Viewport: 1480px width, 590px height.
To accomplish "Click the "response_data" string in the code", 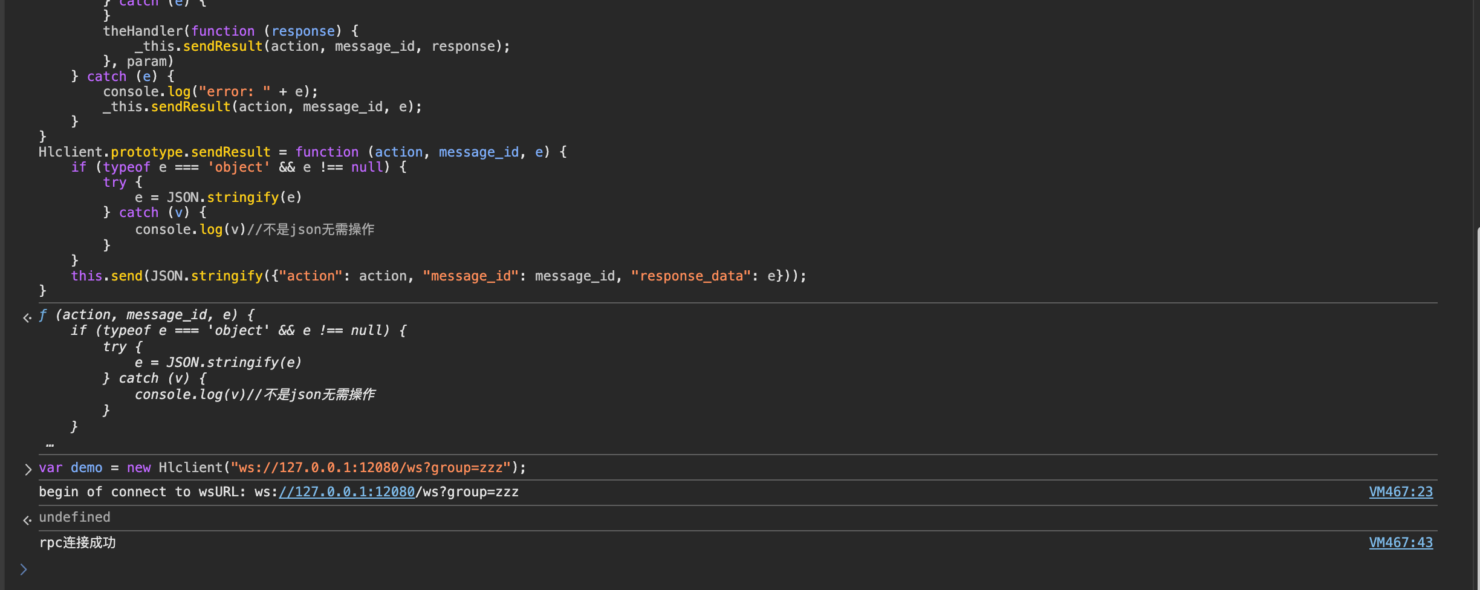I will (692, 276).
